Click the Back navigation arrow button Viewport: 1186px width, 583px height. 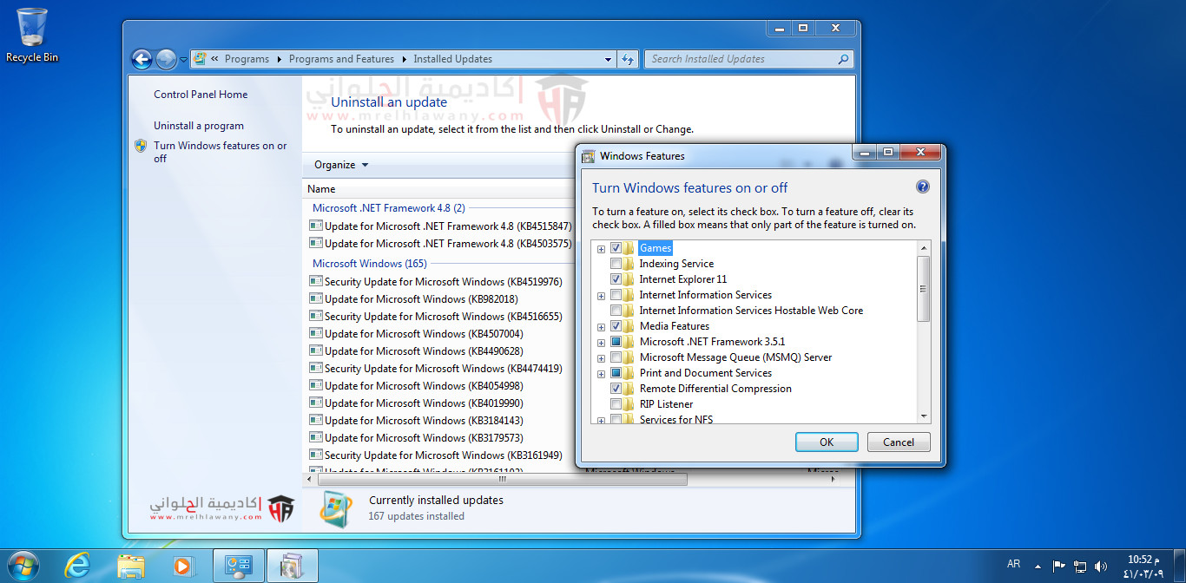pyautogui.click(x=142, y=59)
